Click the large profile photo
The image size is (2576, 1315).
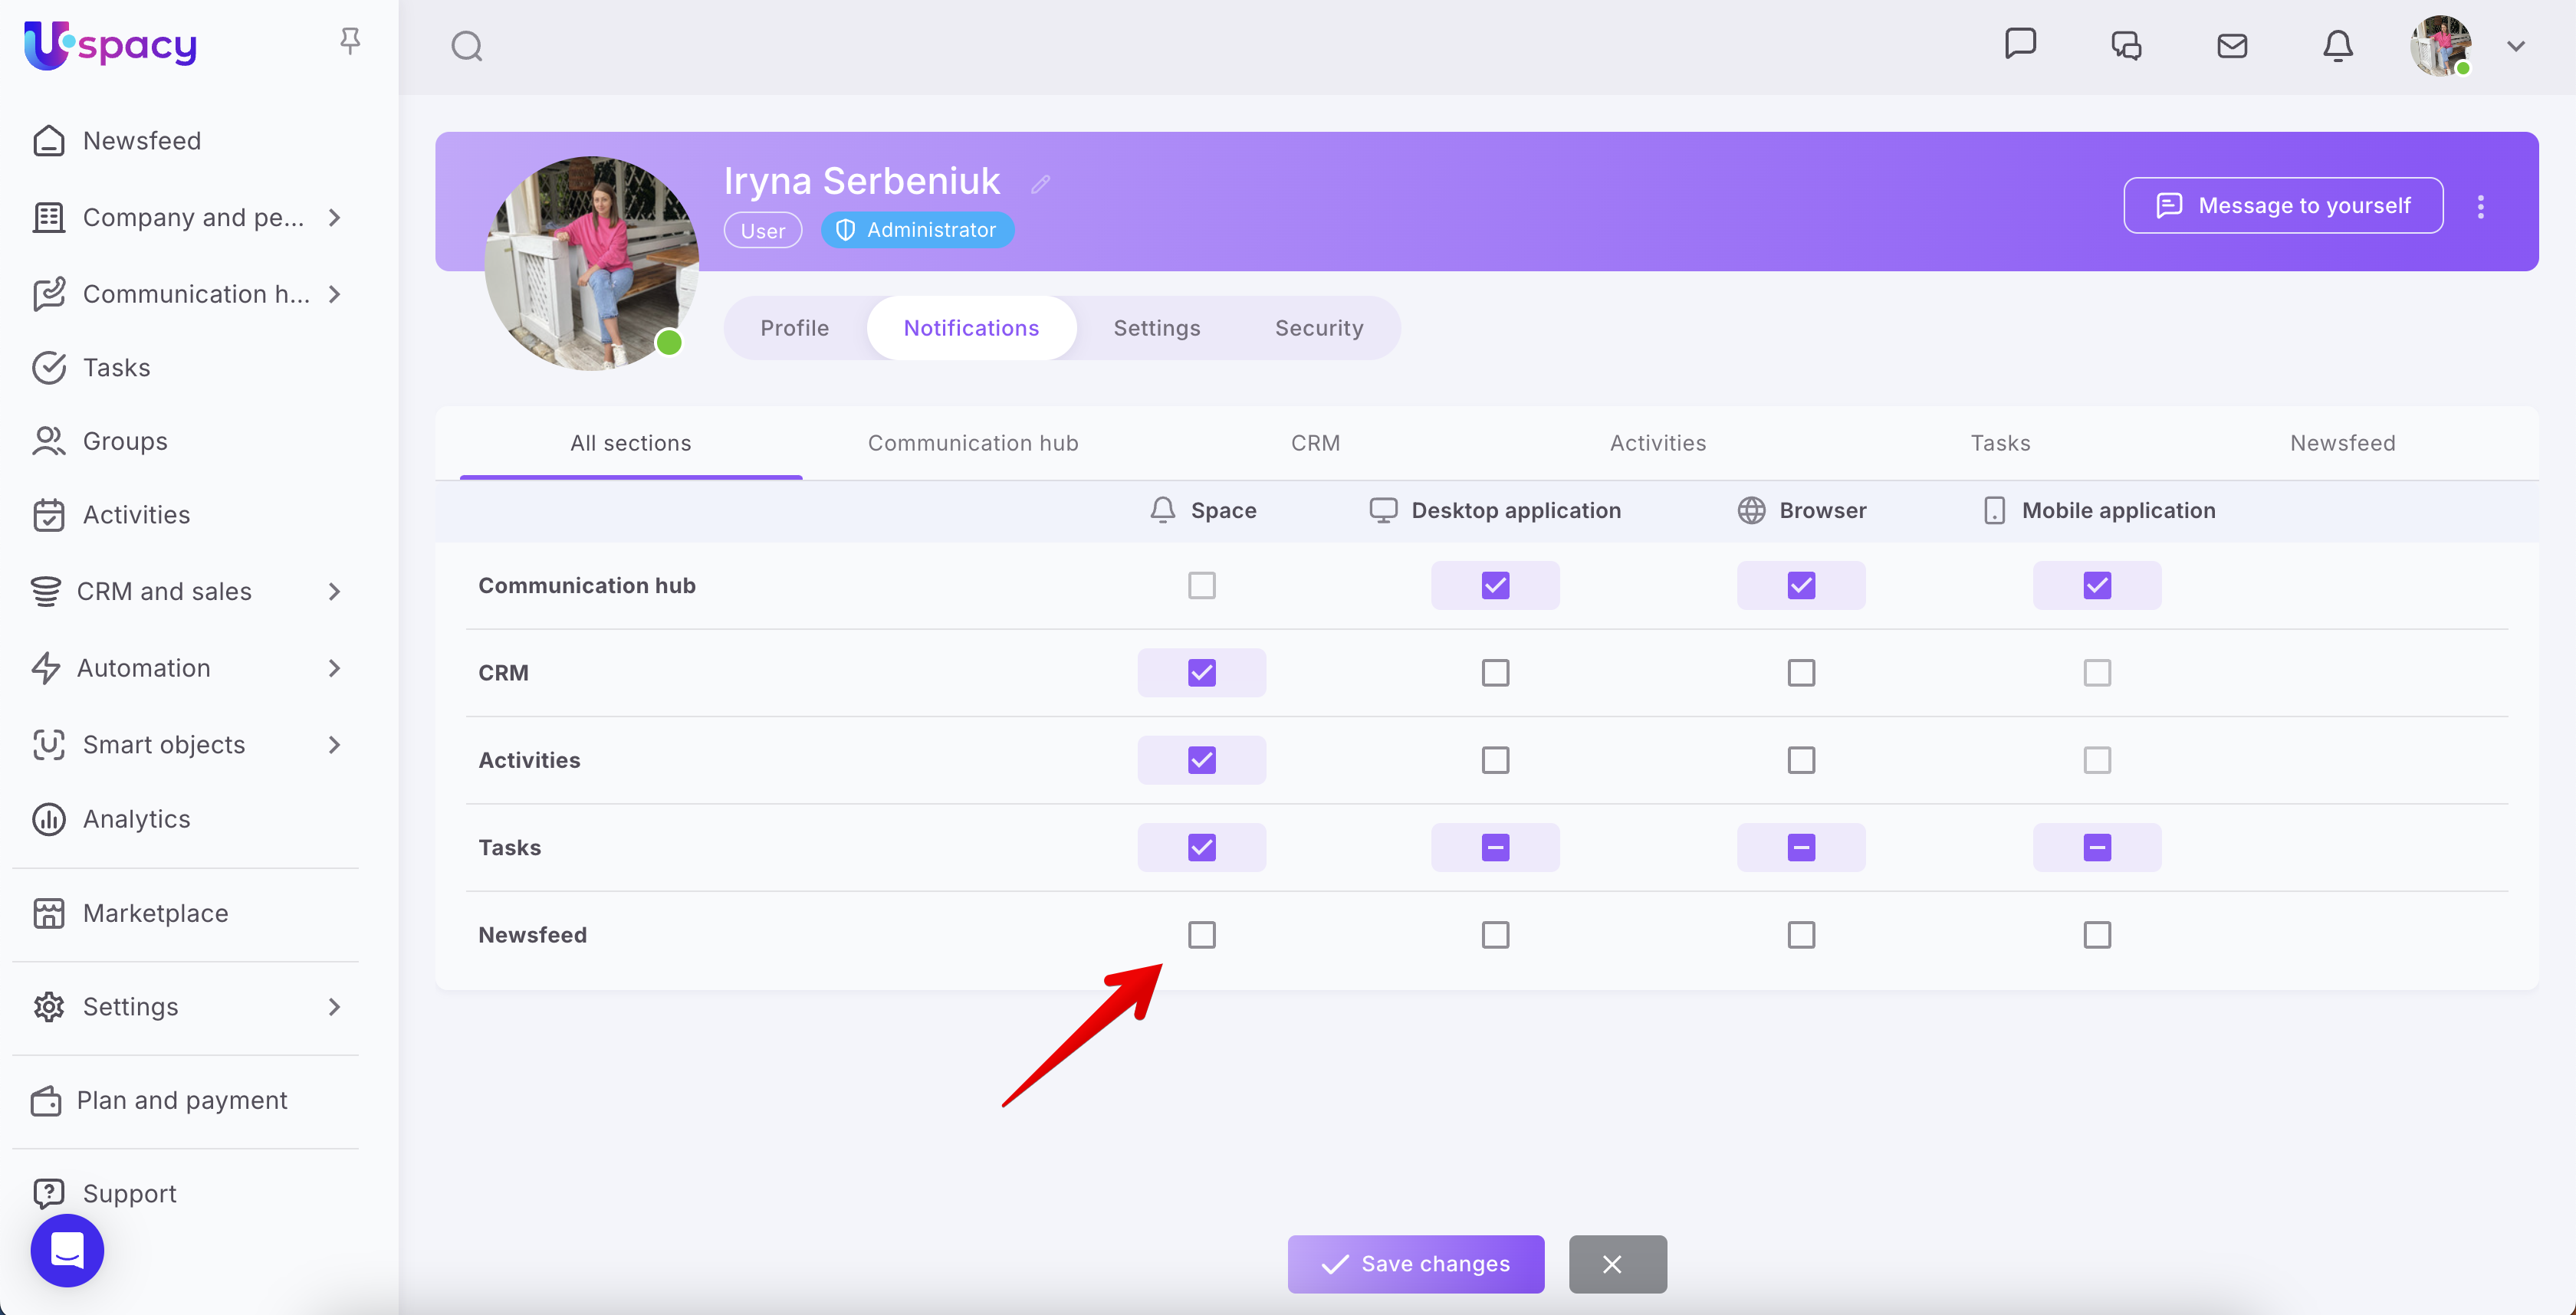click(x=591, y=264)
